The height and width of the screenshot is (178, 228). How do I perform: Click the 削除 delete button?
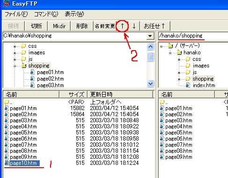pos(82,26)
